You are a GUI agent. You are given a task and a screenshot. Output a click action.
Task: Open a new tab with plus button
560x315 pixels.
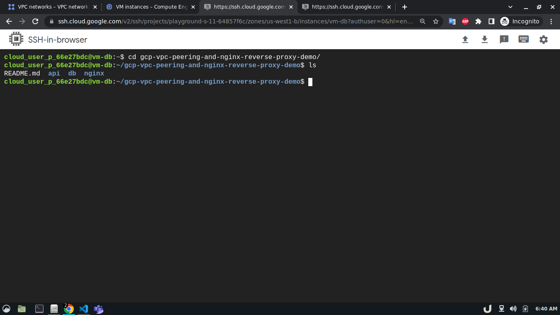click(x=405, y=7)
